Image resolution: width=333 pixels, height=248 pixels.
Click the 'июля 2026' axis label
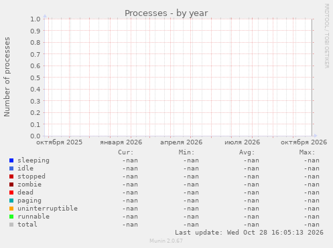(243, 142)
